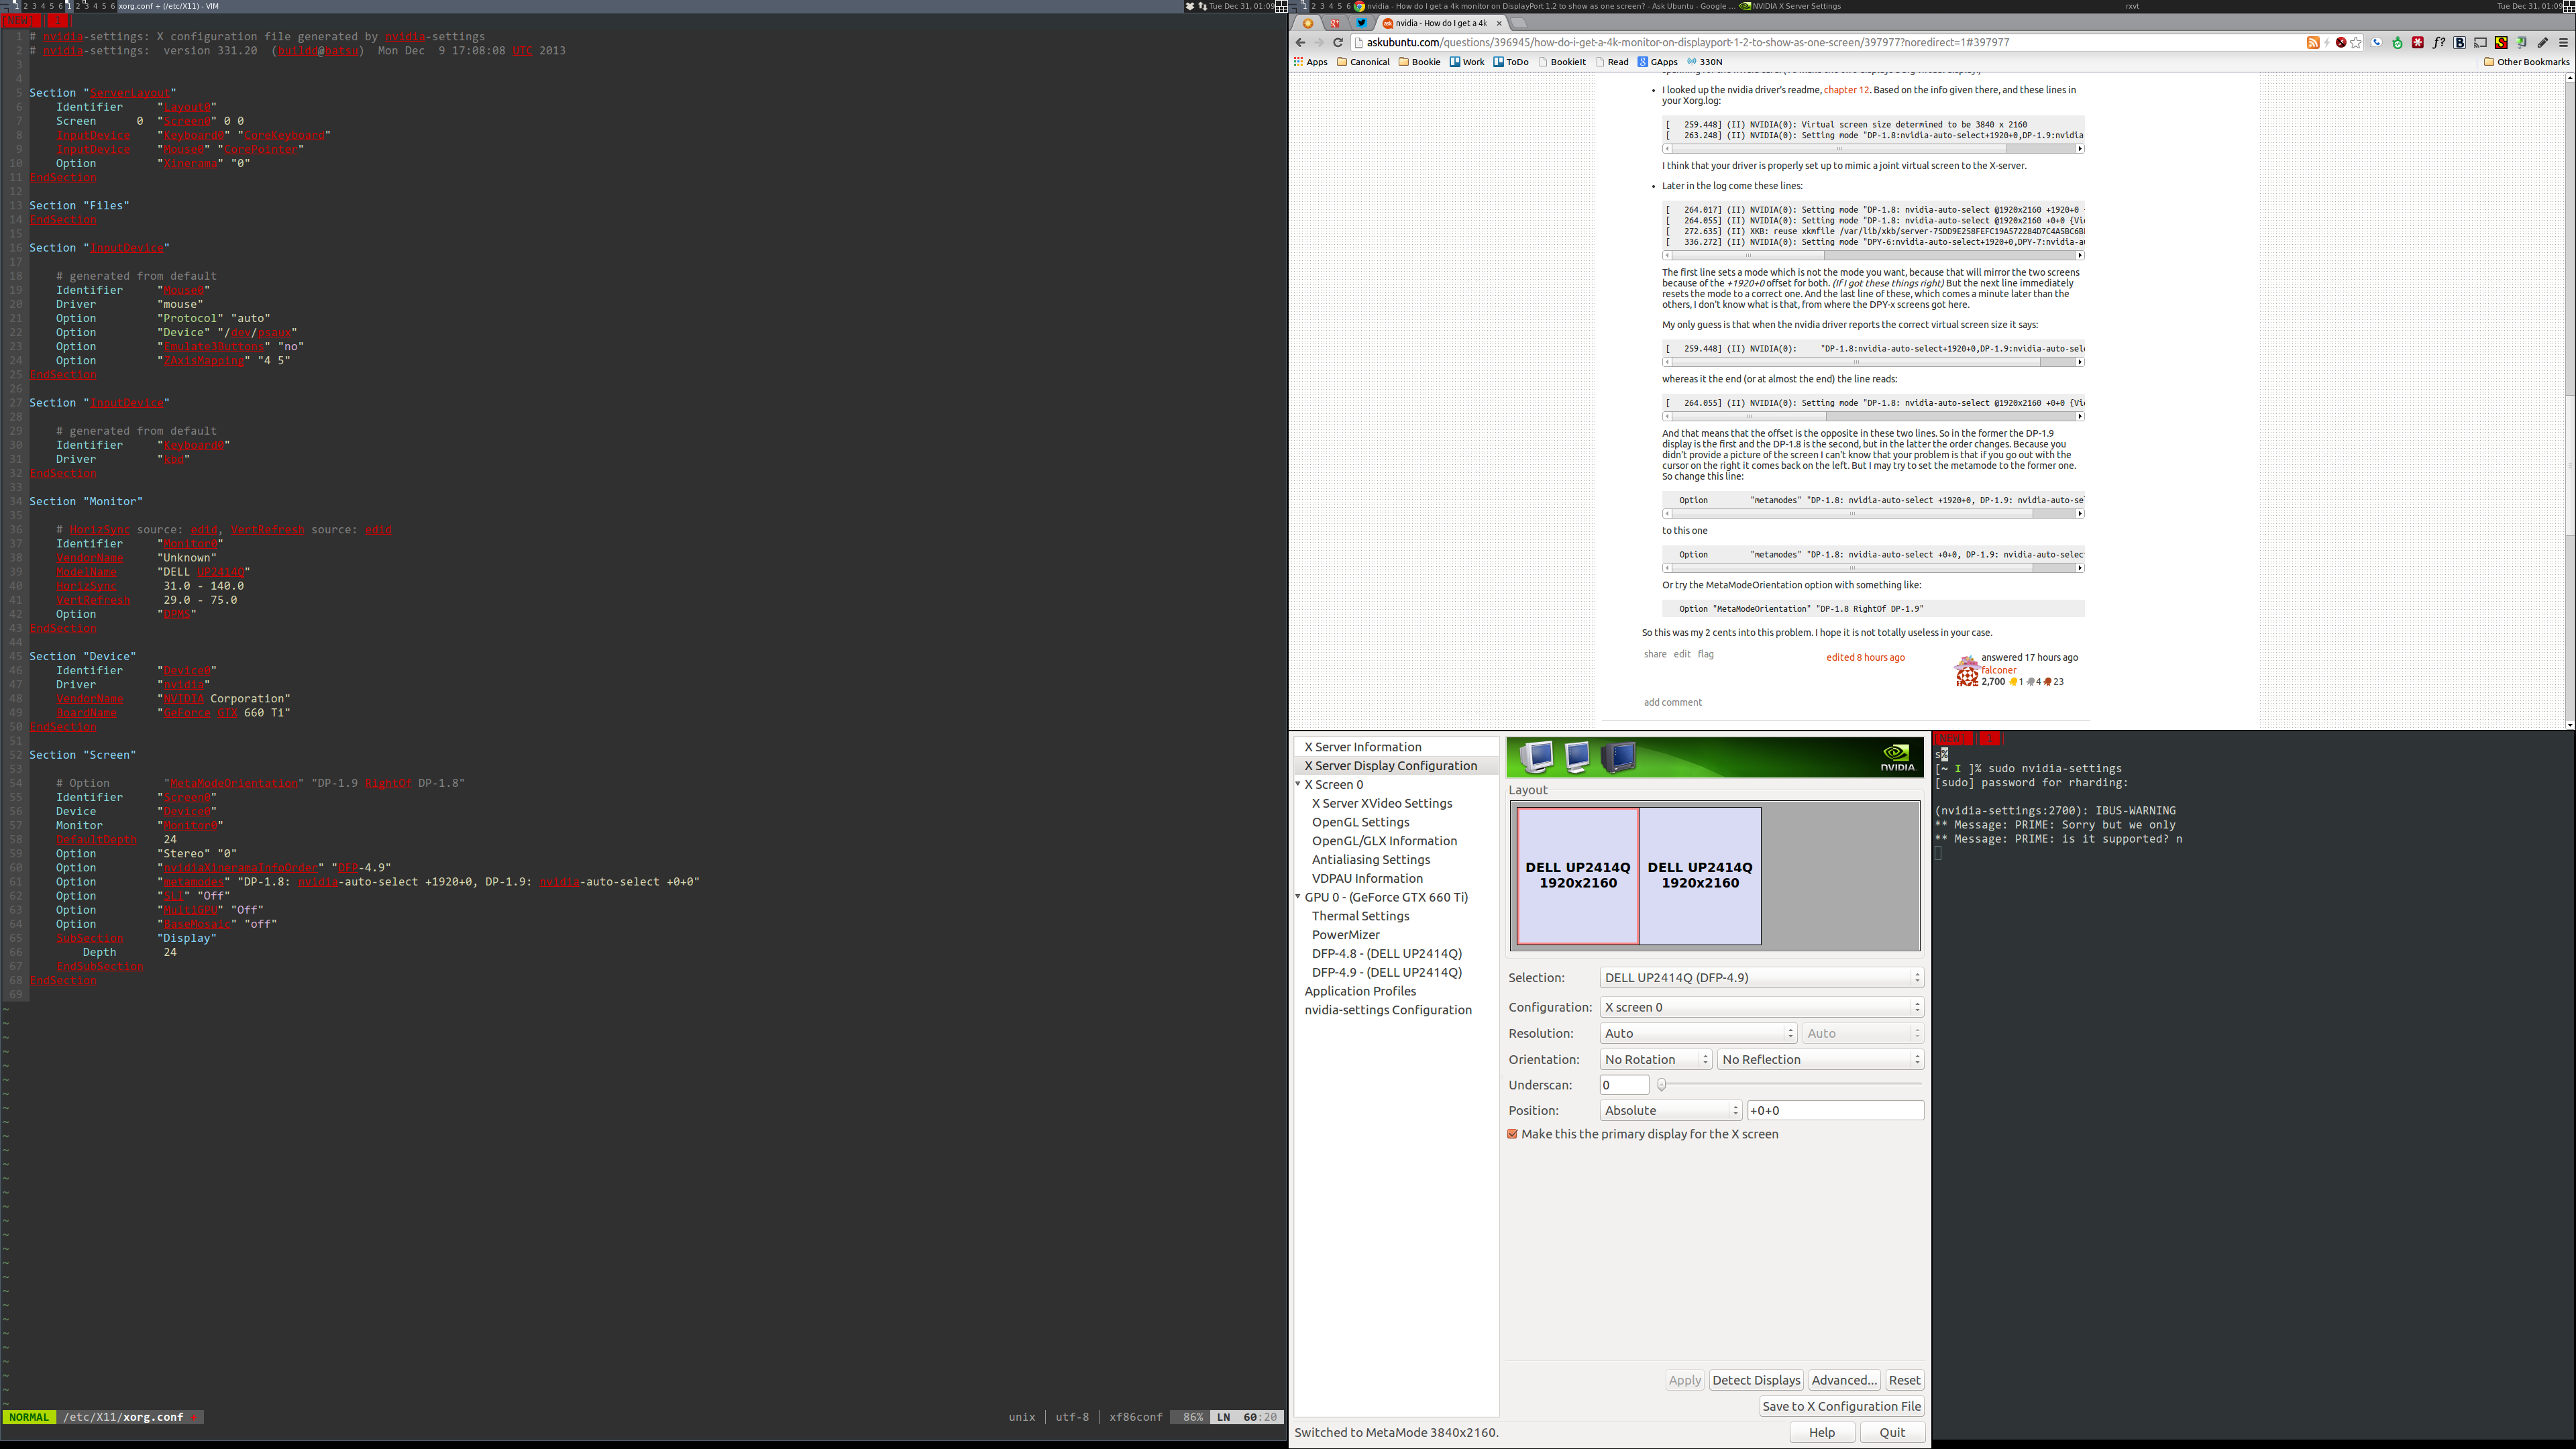The width and height of the screenshot is (2576, 1449).
Task: Reload the Ask Ubuntu page
Action: pyautogui.click(x=1338, y=42)
